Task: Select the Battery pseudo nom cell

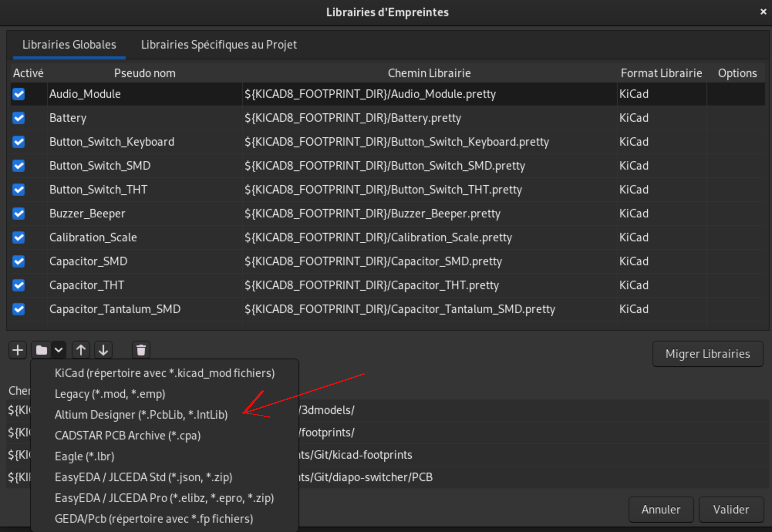Action: (145, 118)
